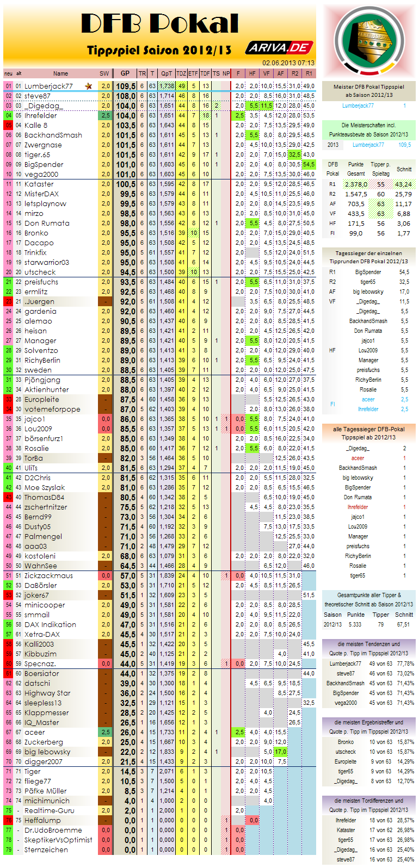Click the star icon beside Lumberjack77

pyautogui.click(x=88, y=86)
